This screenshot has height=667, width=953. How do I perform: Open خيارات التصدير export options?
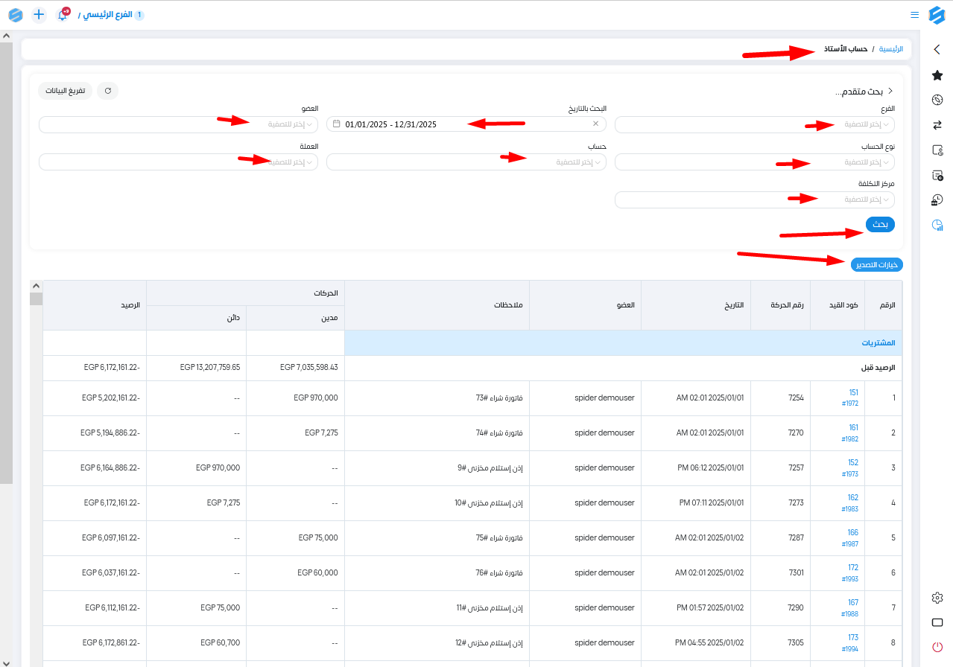click(x=876, y=264)
